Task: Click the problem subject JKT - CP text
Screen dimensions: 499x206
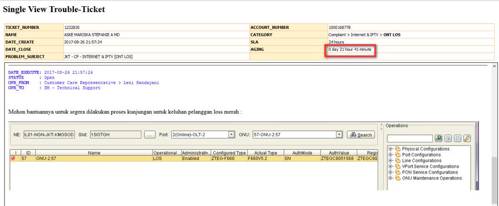Action: [x=99, y=57]
